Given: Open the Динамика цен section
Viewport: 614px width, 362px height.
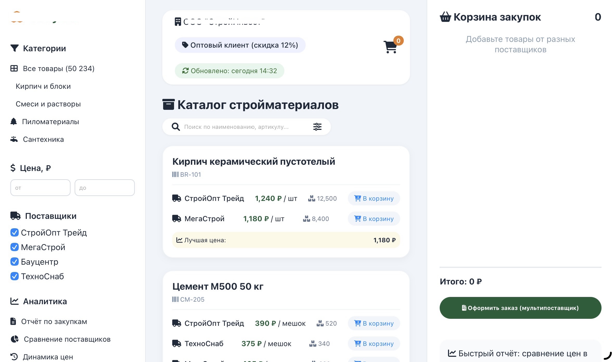Looking at the screenshot, I should [48, 357].
